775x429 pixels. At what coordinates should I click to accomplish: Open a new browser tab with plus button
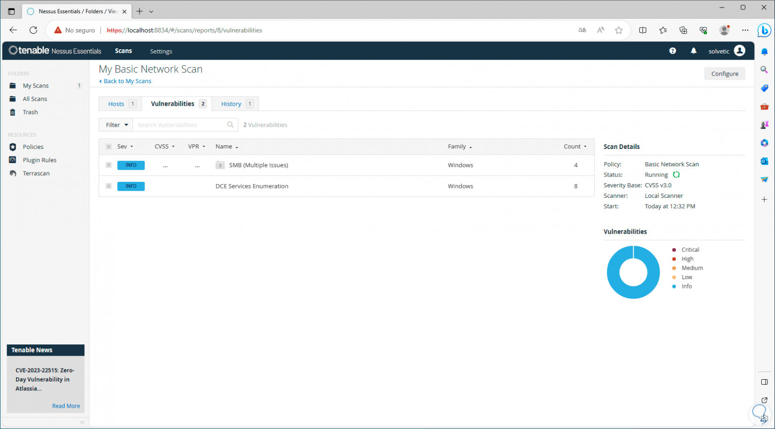click(x=139, y=11)
